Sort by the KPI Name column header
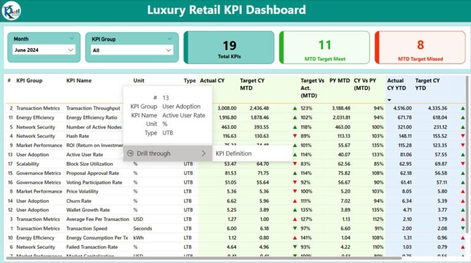Image resolution: width=471 pixels, height=263 pixels. tap(78, 81)
